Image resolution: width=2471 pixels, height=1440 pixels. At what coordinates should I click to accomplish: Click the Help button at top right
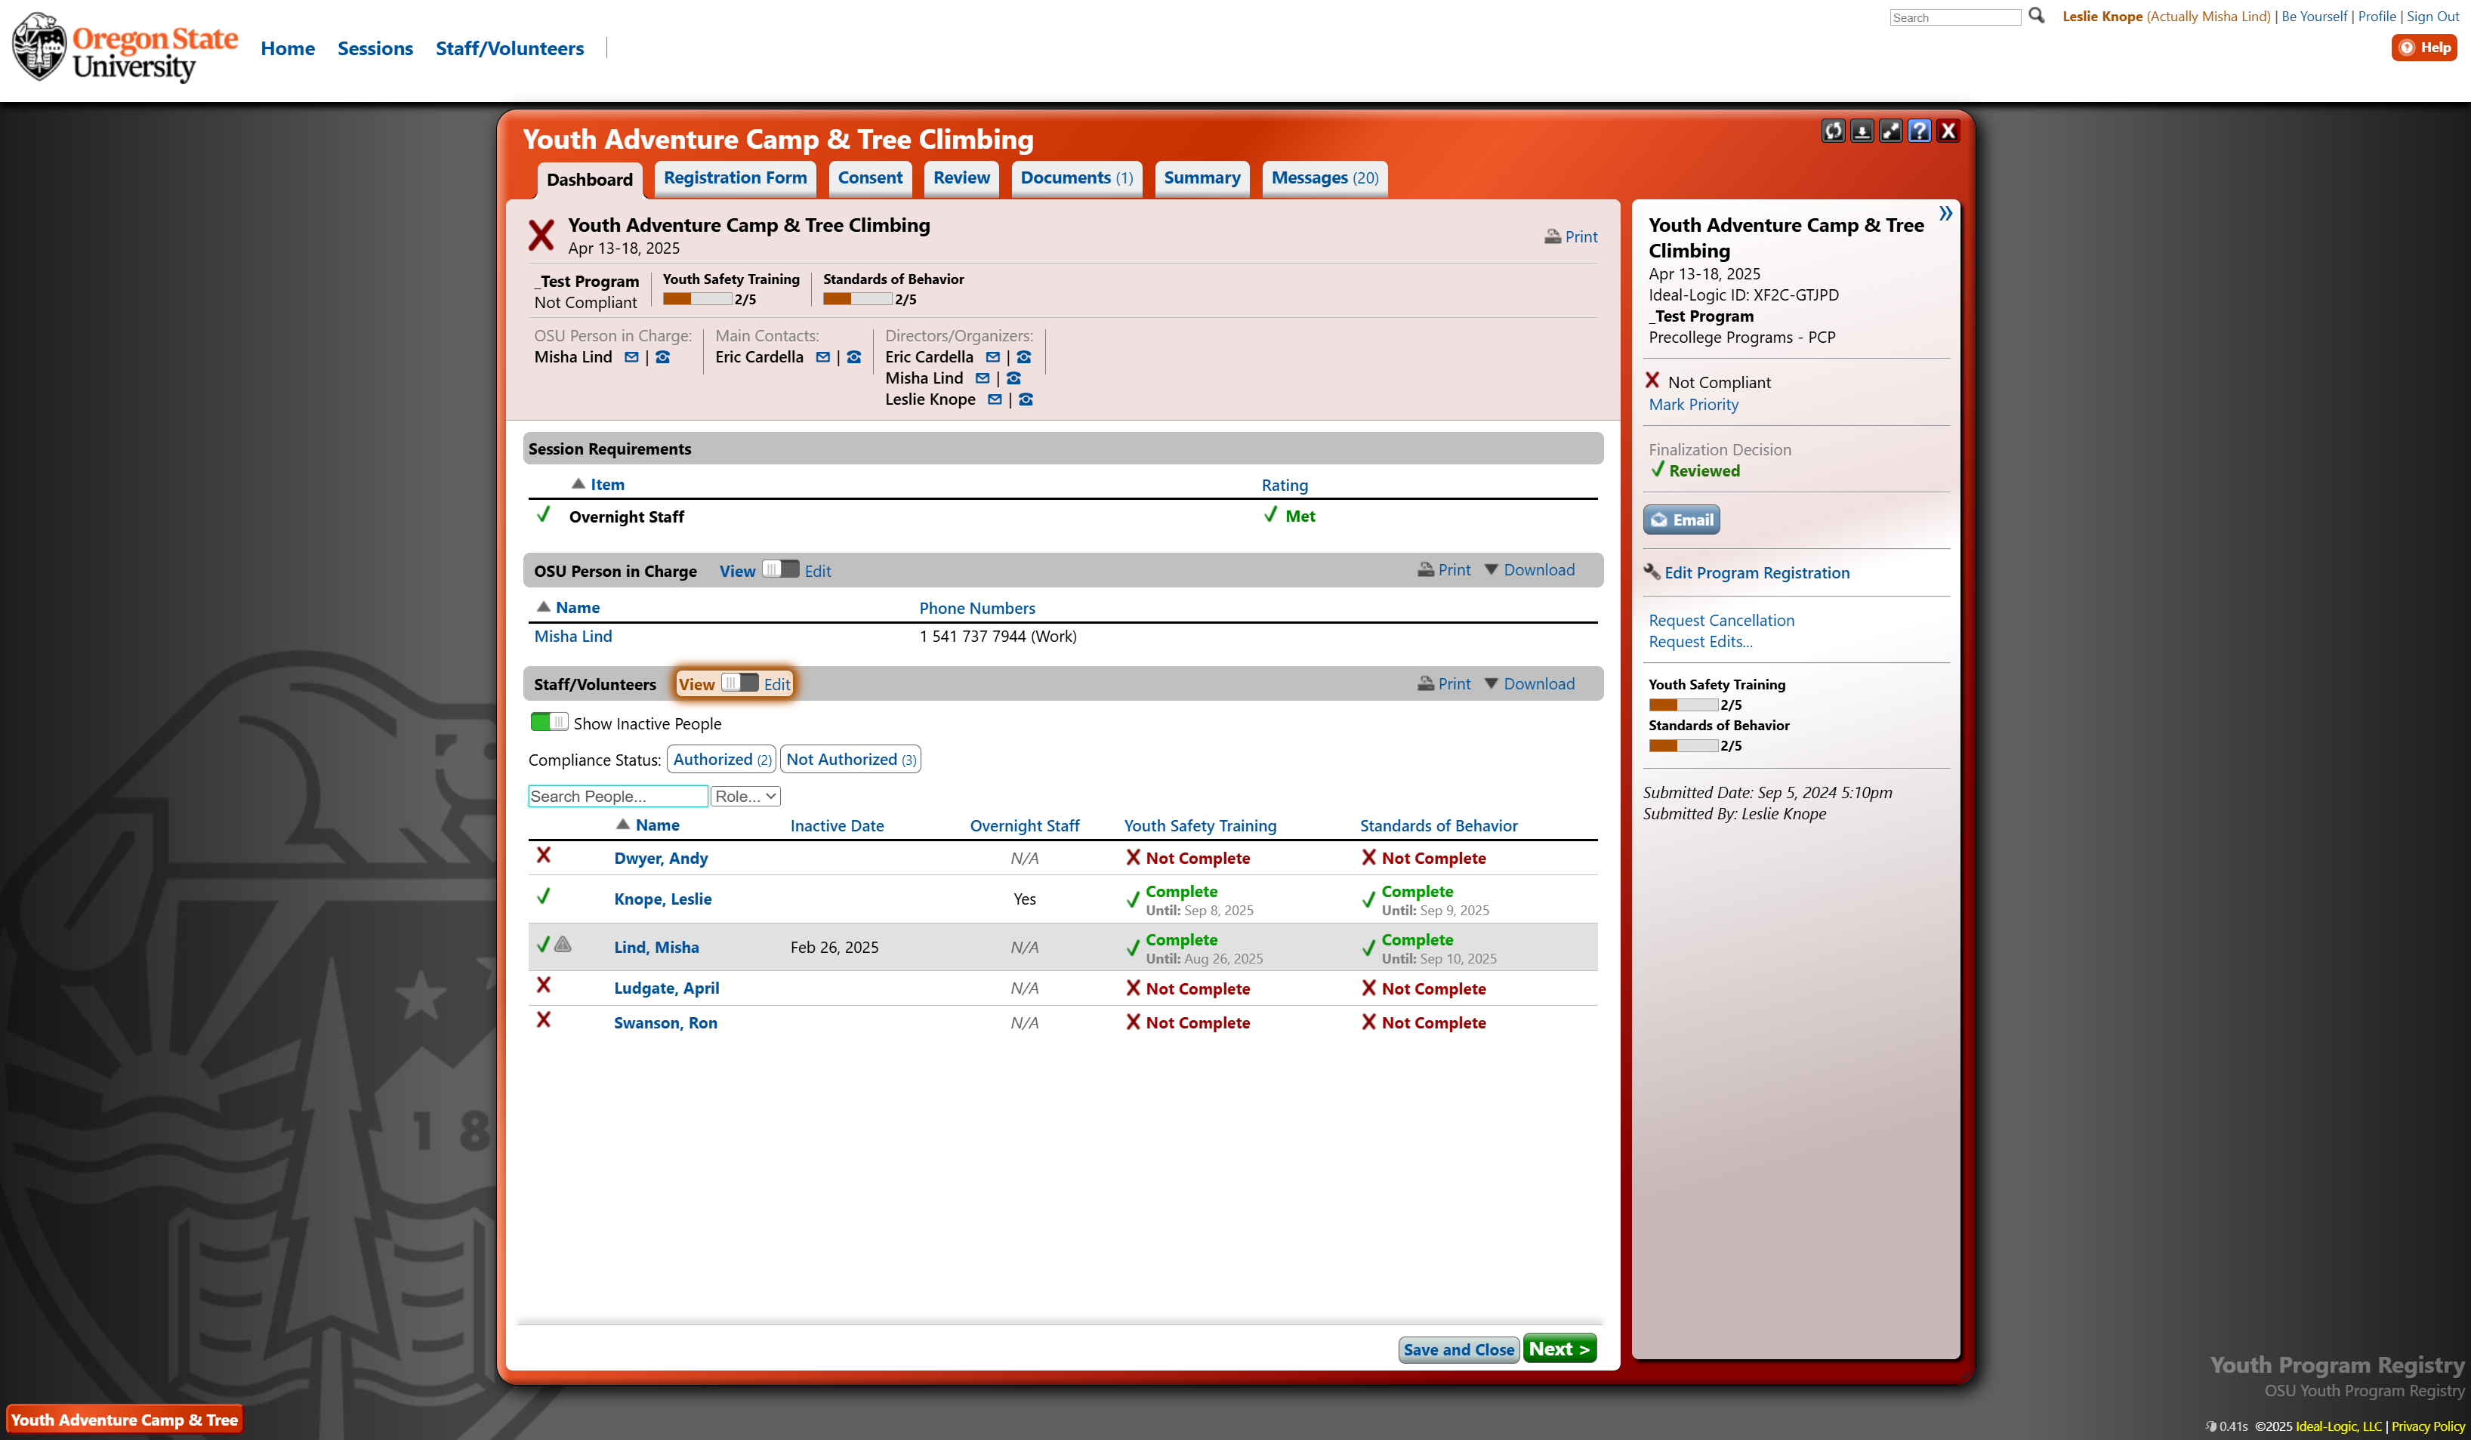point(2424,47)
